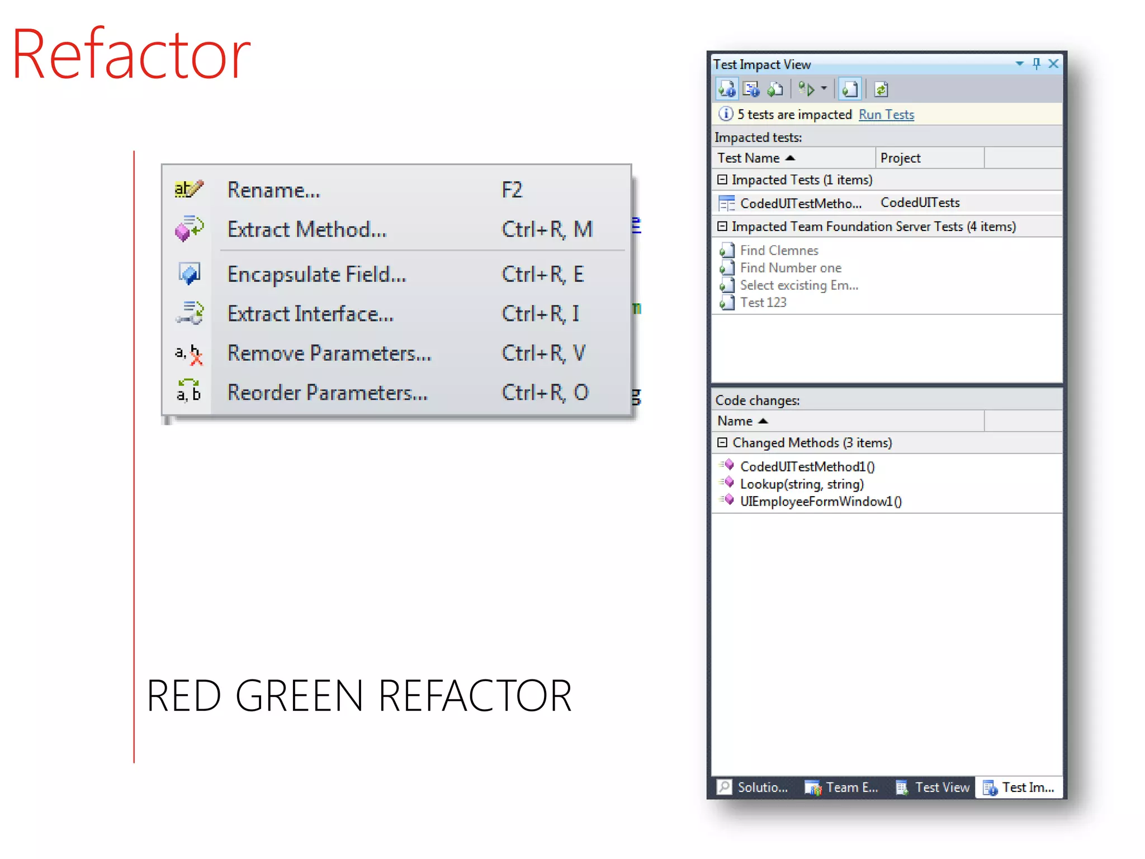Switch to the Solutio... tab

coord(753,787)
